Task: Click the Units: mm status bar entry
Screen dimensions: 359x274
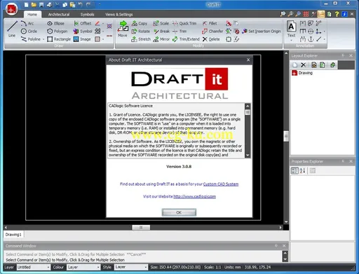Action: 232,267
